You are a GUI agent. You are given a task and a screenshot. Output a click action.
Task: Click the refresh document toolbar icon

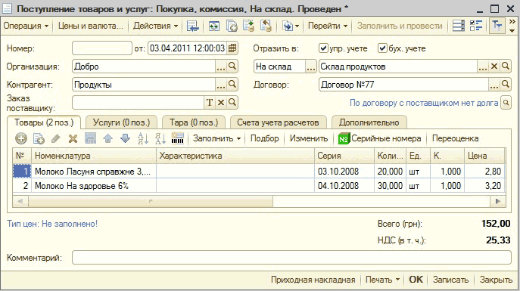click(x=214, y=26)
